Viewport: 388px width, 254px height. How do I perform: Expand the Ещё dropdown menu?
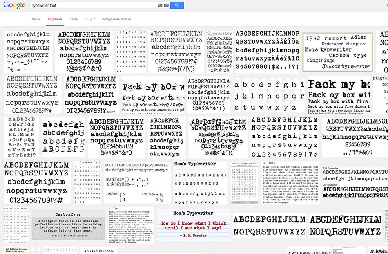[x=90, y=19]
